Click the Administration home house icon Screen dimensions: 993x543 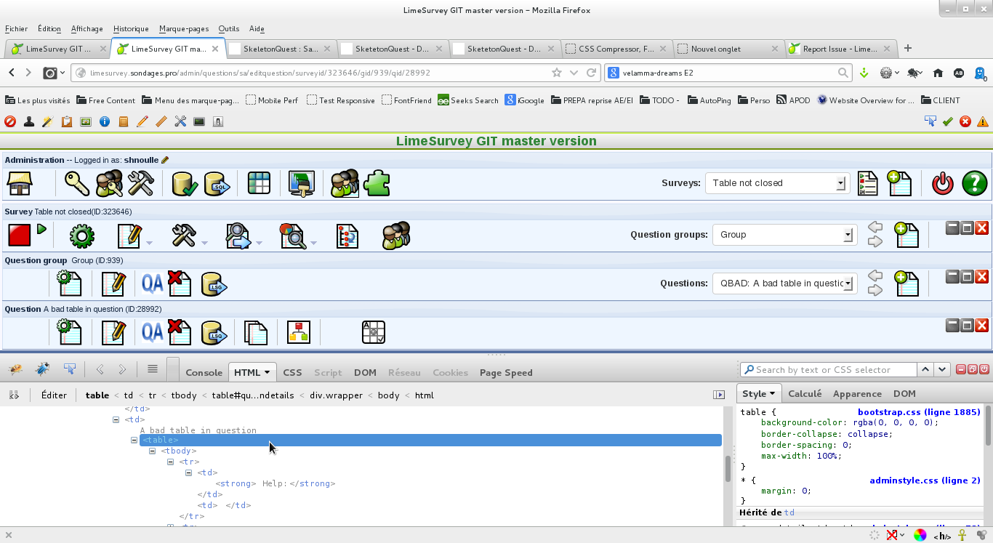20,183
